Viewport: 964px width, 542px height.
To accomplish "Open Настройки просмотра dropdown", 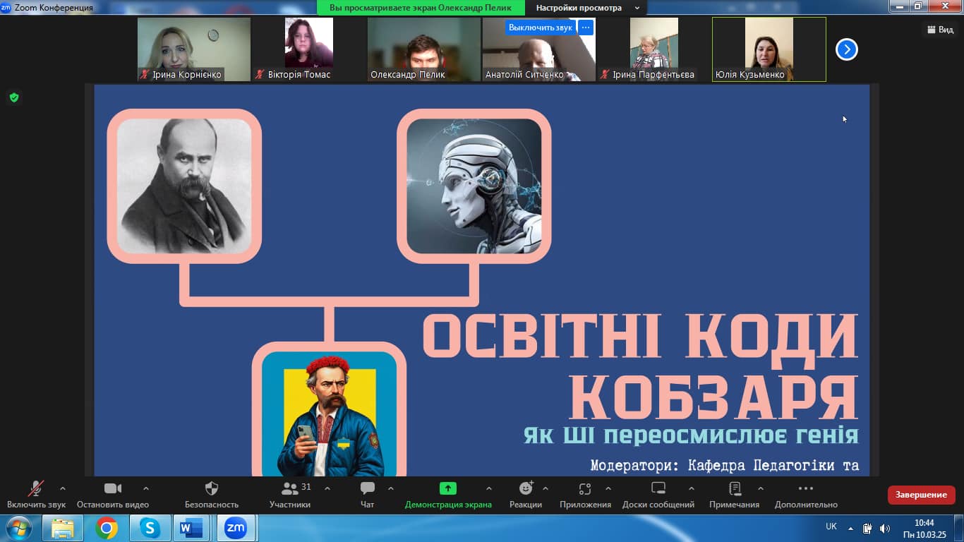I will click(x=587, y=8).
